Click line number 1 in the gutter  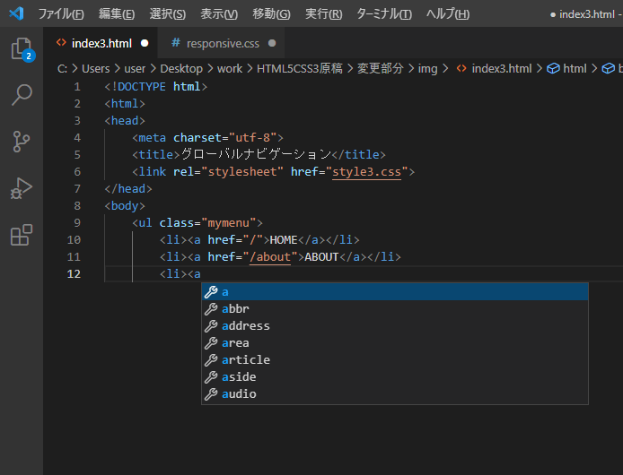point(77,87)
